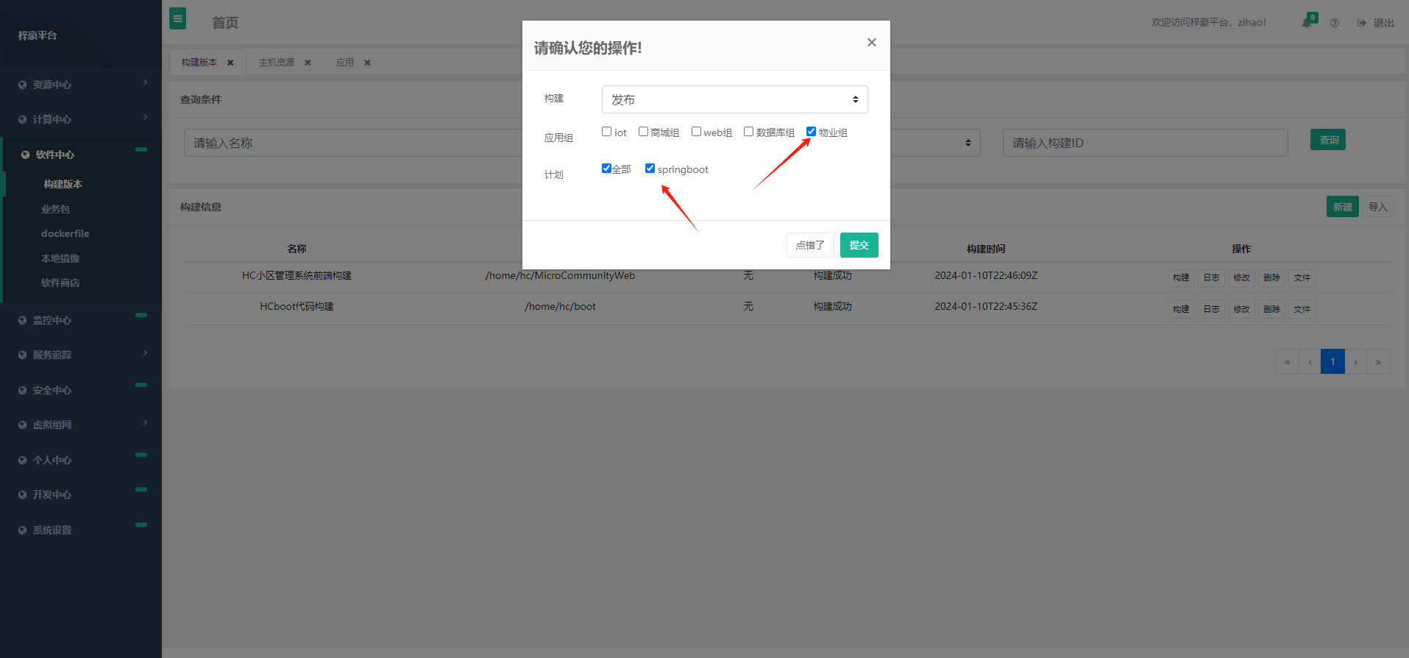Click the 点错了 cancel button
This screenshot has height=658, width=1409.
tap(810, 245)
